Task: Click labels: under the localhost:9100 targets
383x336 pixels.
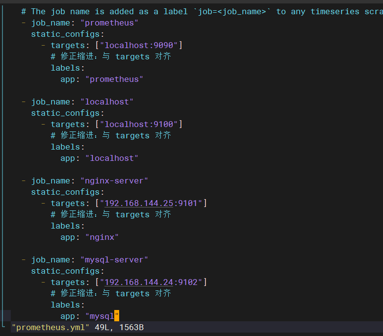Action: click(68, 147)
